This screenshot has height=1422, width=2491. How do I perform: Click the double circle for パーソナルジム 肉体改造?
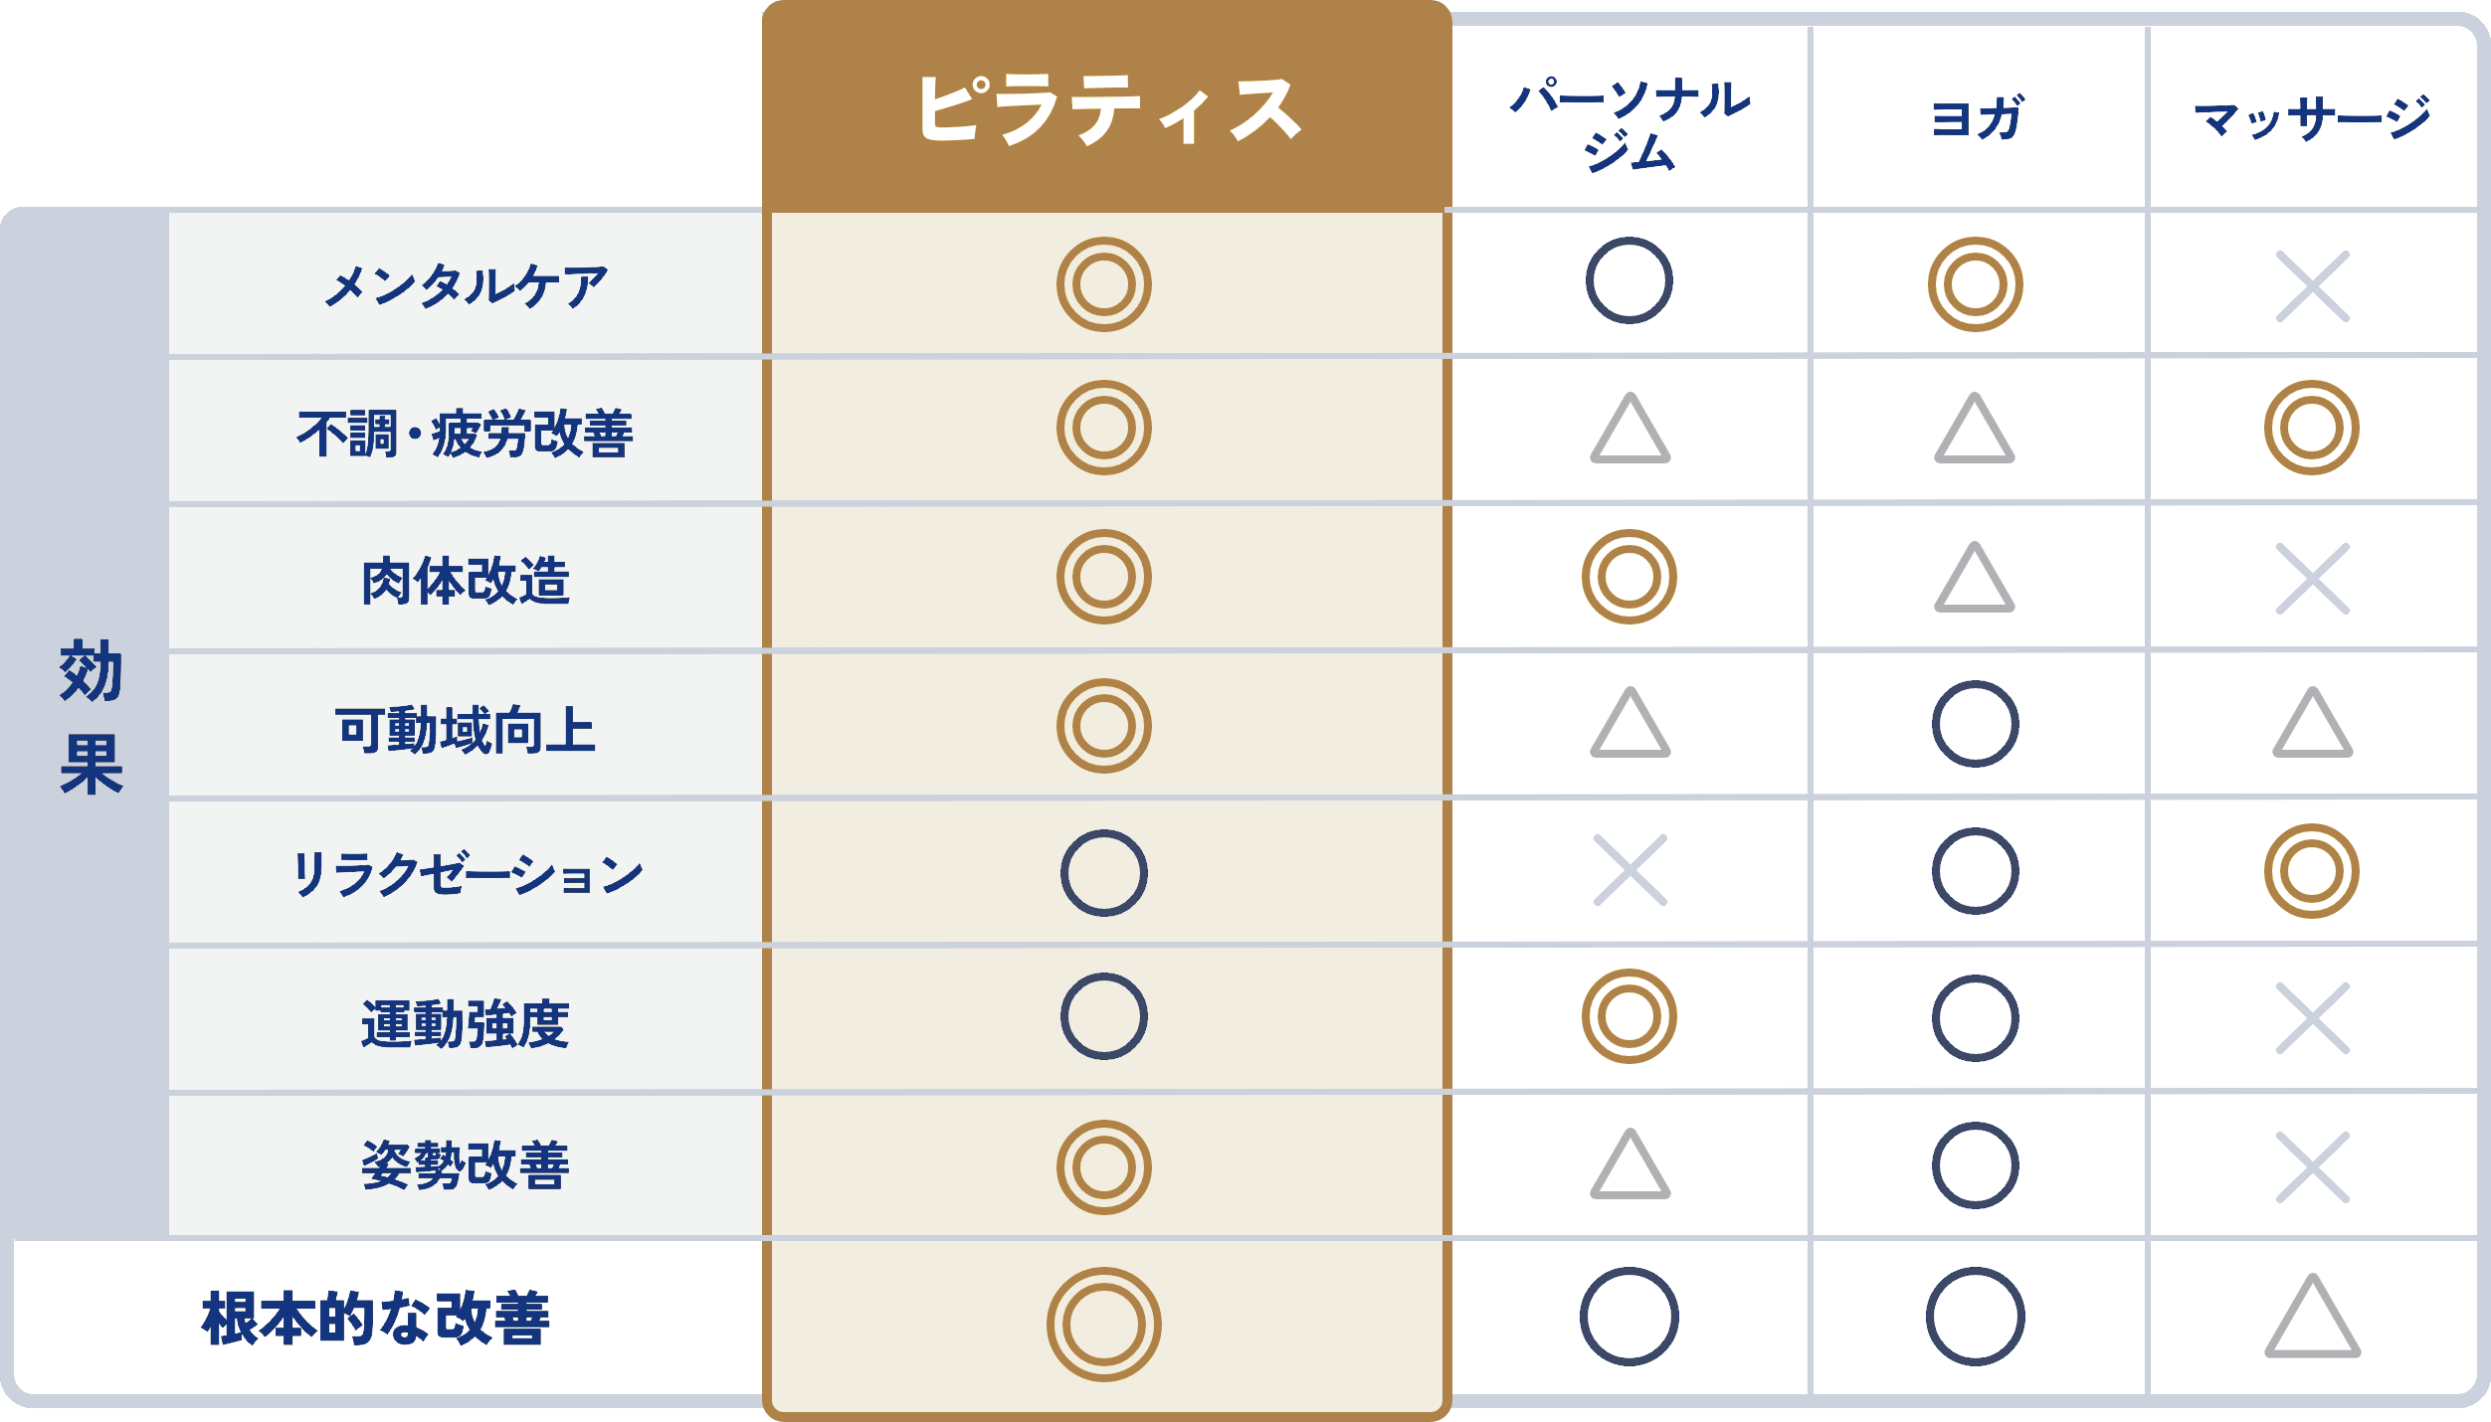click(x=1629, y=577)
